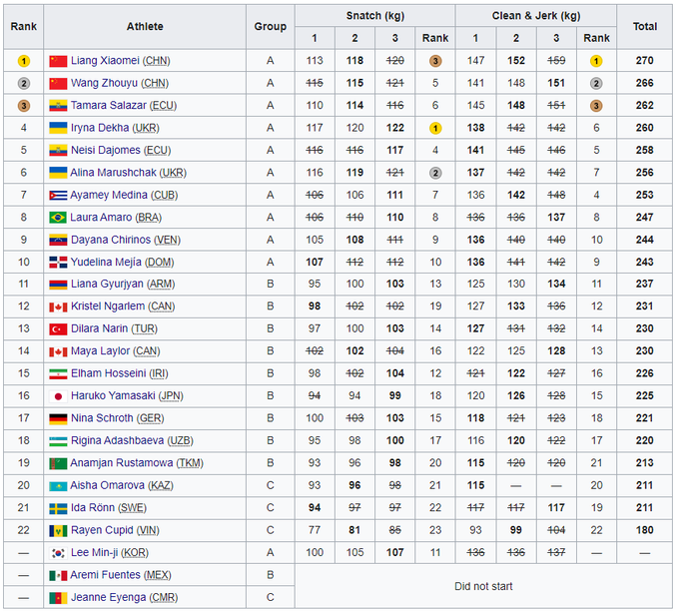
Task: Open the Kristel Ngarlem athlete link
Action: [107, 307]
